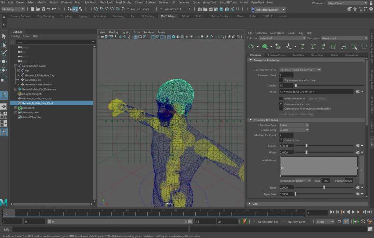This screenshot has height=238, width=374.
Task: Open the Script Editor icon at bottom right
Action: pyautogui.click(x=370, y=230)
